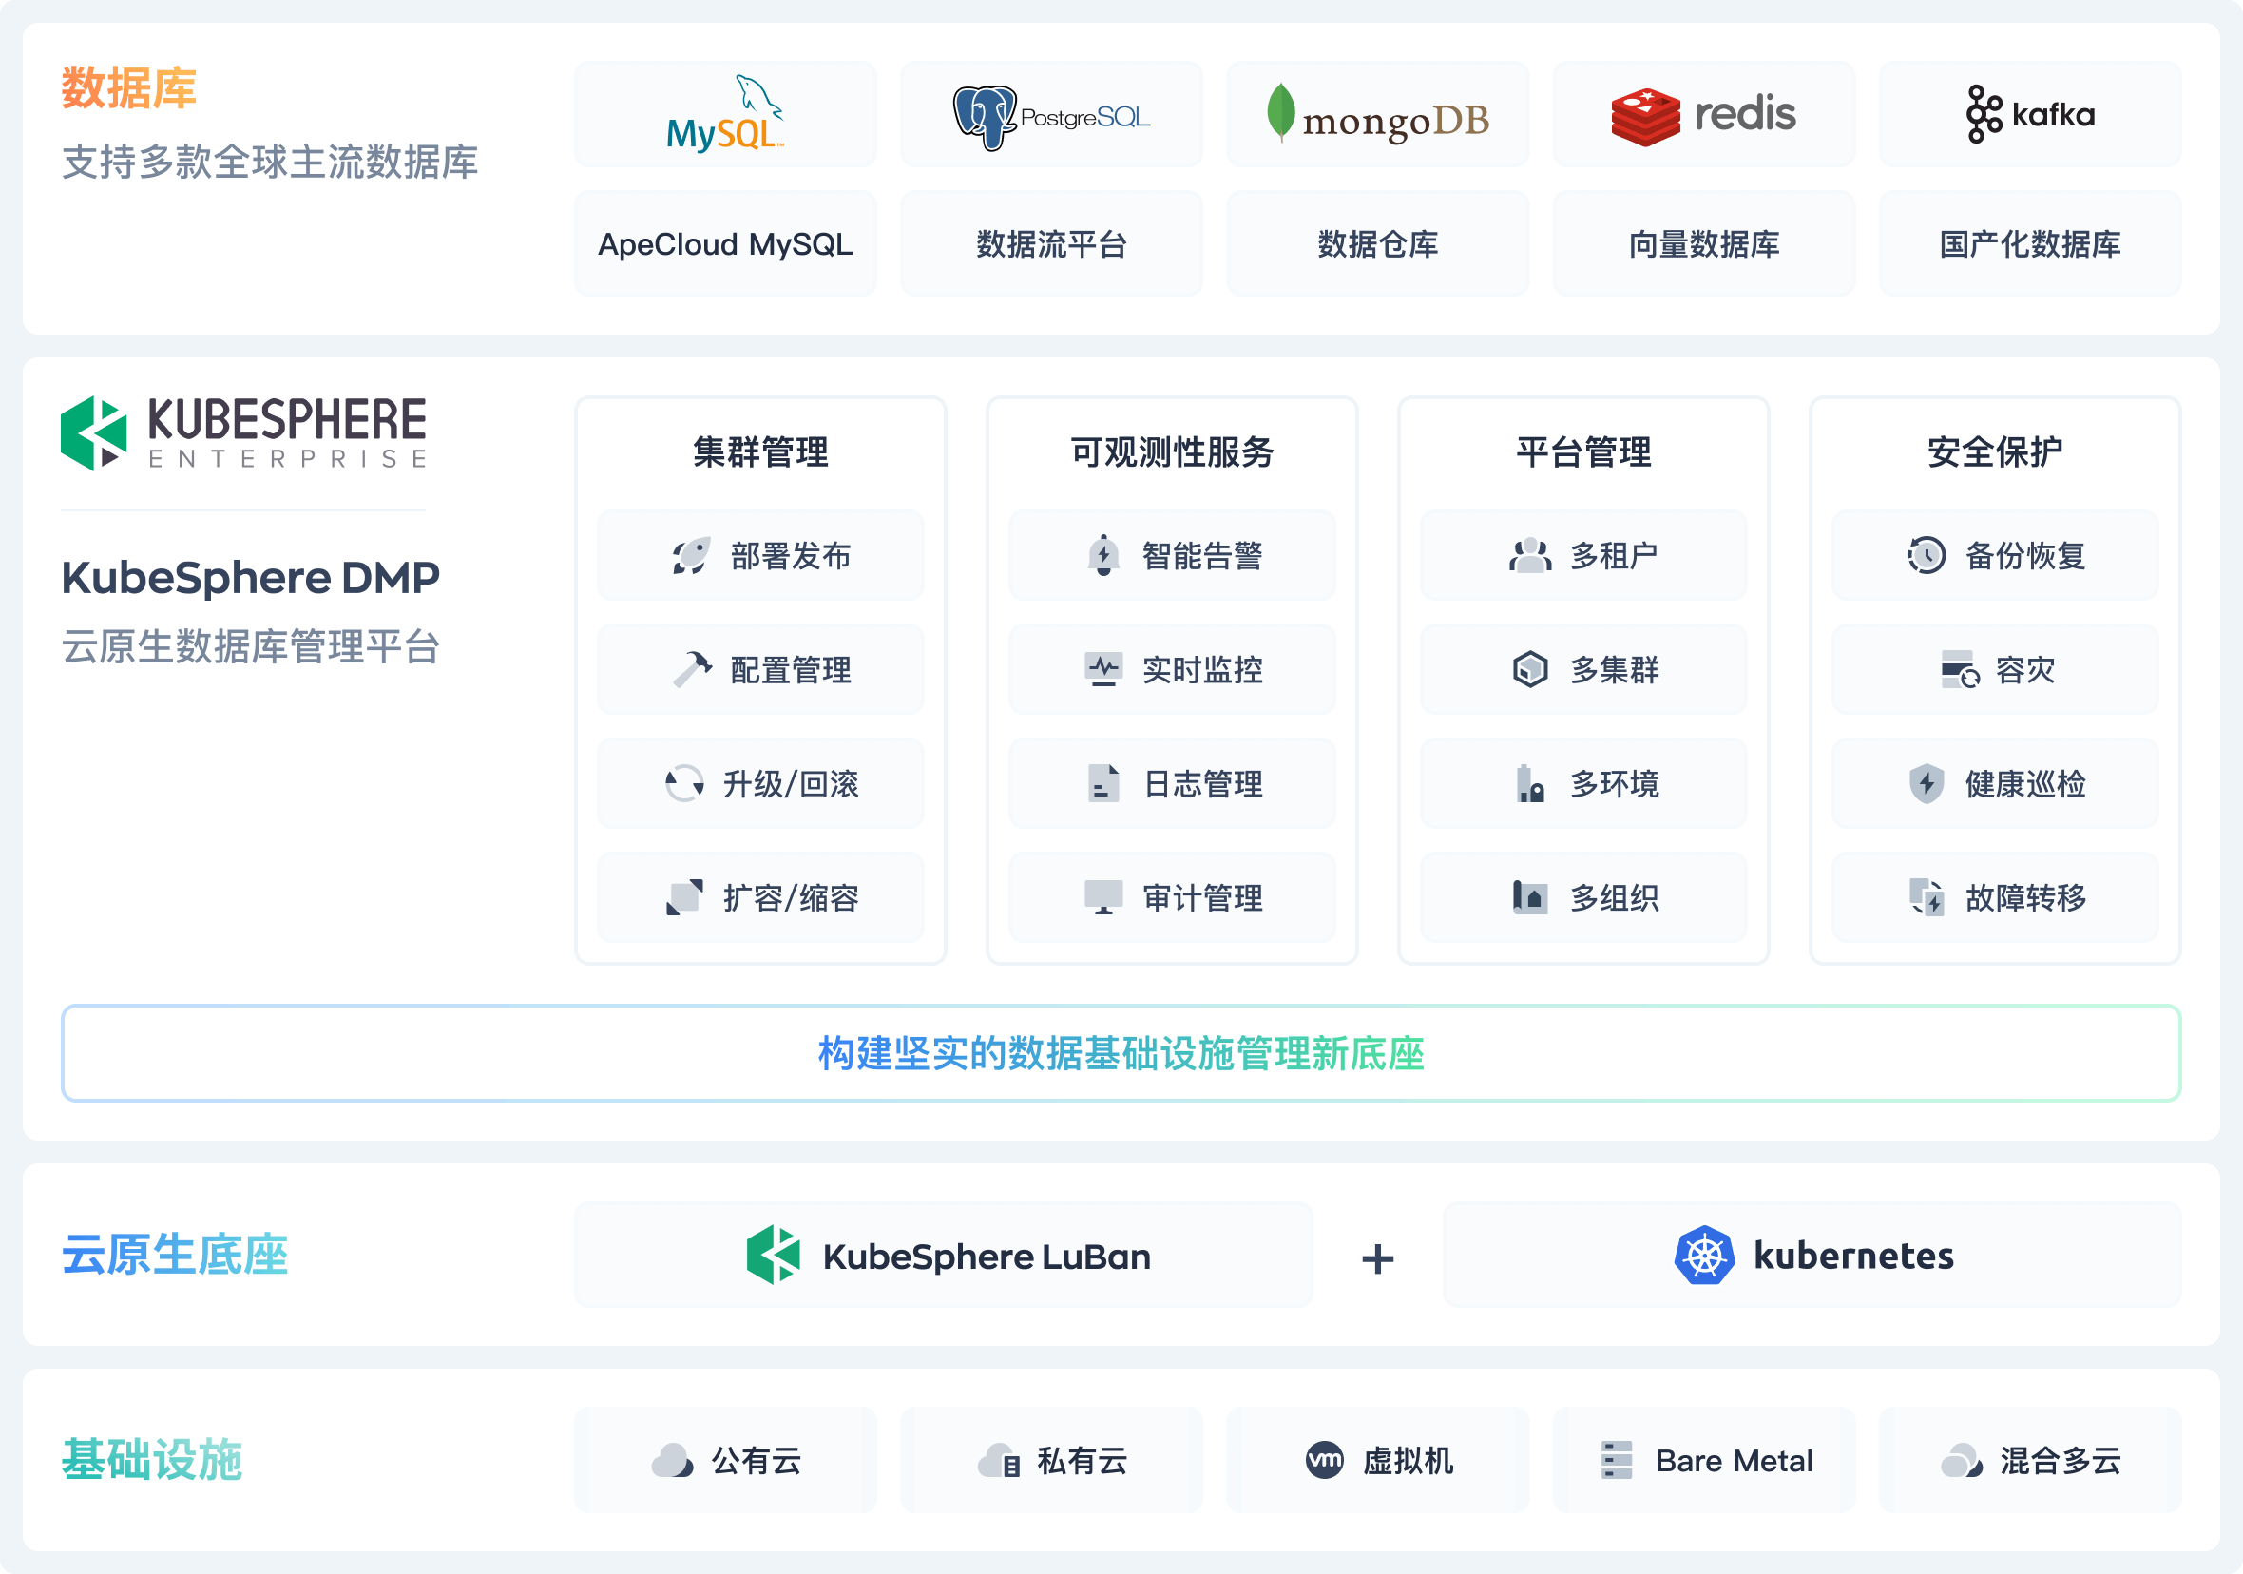Click the PostgreSQL elephant logo
Viewport: 2243px width, 1574px height.
[984, 117]
